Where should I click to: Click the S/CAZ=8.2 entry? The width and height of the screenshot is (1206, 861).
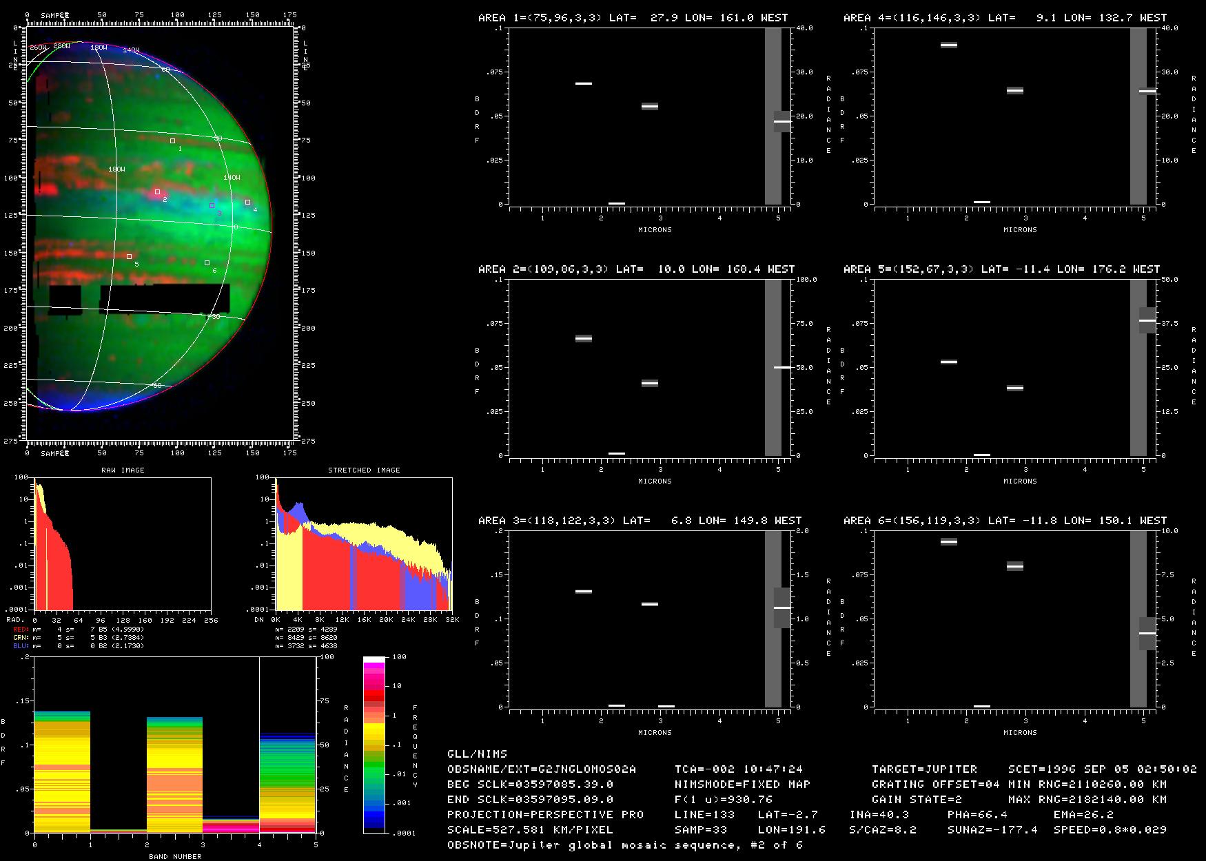883,830
